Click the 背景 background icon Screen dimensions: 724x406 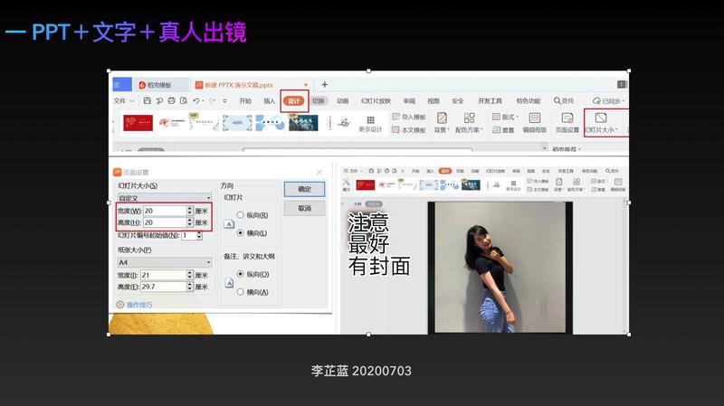click(x=442, y=118)
